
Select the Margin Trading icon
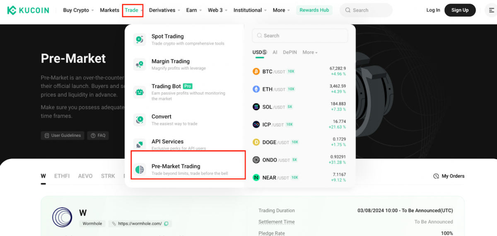tap(140, 64)
